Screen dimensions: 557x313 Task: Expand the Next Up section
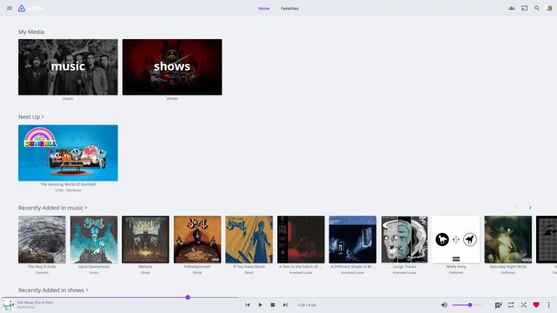coord(31,117)
